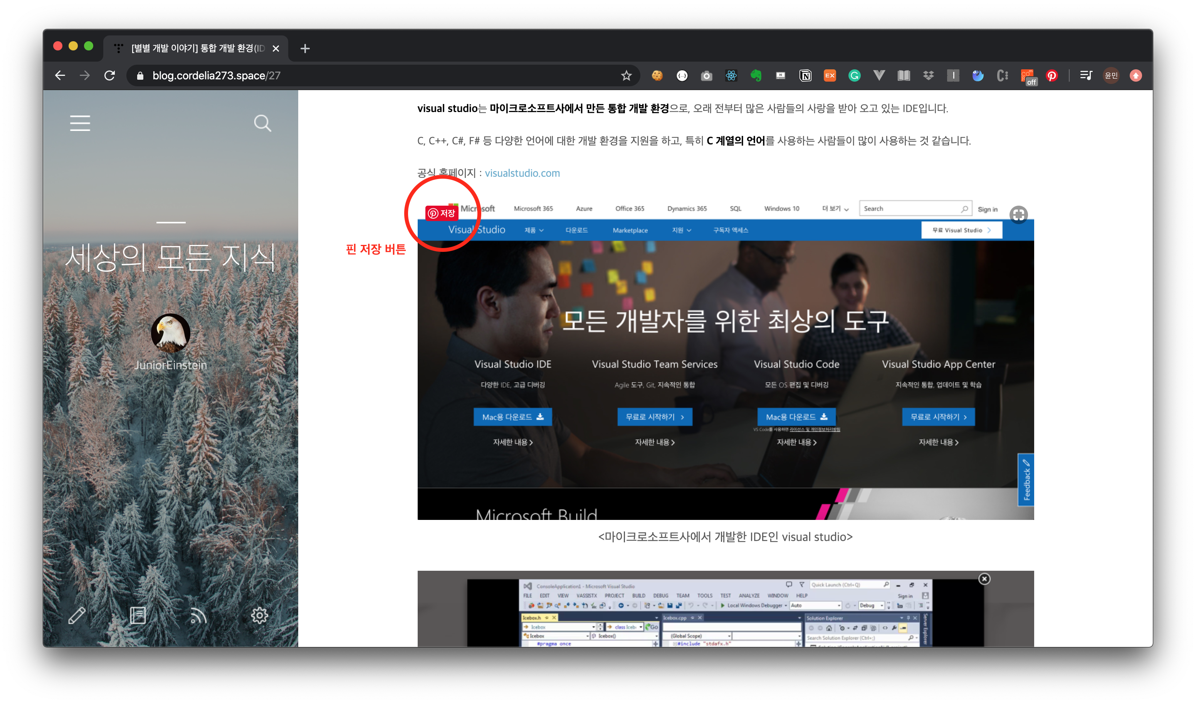Screen dimensions: 1196x704
Task: Open the cookie extension icon
Action: point(657,75)
